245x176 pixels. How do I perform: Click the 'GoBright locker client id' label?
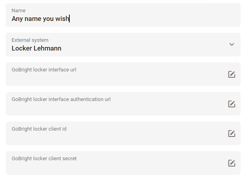pyautogui.click(x=39, y=129)
